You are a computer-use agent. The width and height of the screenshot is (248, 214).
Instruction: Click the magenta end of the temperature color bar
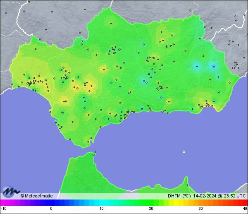click(x=5, y=202)
